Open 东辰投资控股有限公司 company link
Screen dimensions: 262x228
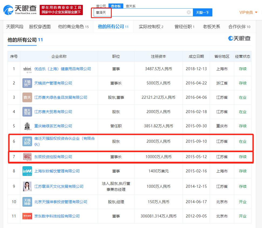[x=53, y=157]
